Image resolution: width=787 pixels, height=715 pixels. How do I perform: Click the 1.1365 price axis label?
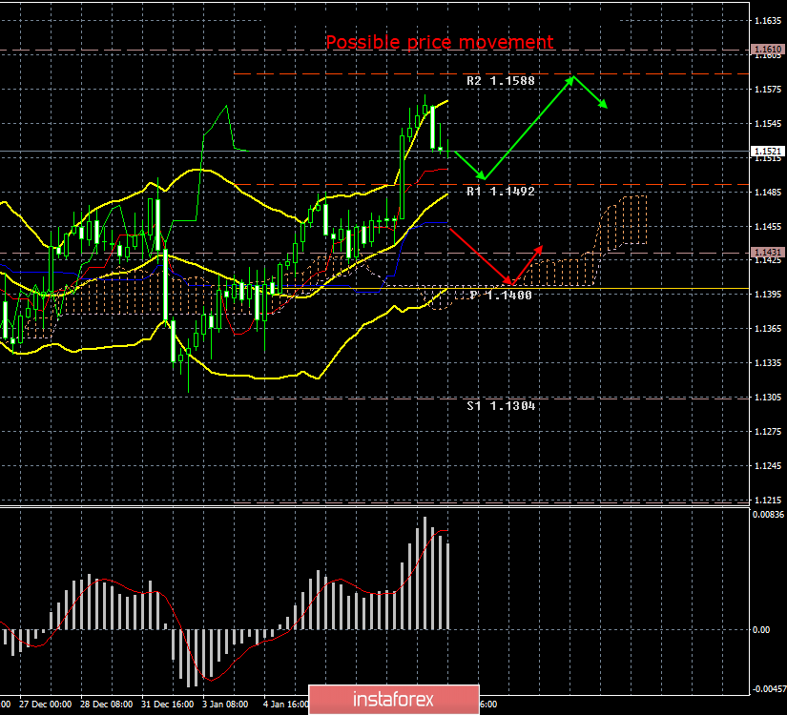click(x=768, y=329)
